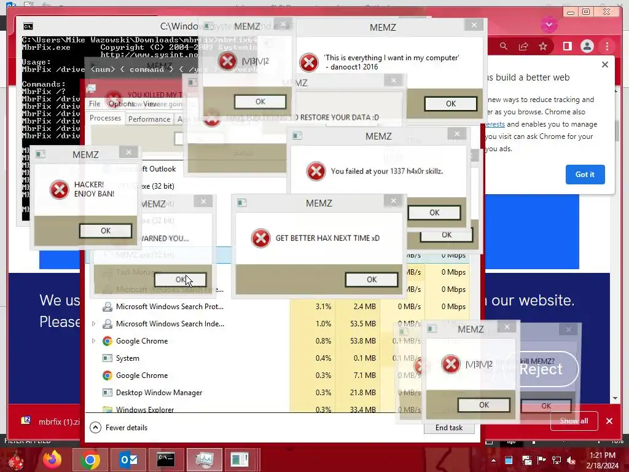Click the Chrome page scrollbar down arrow
629x472 pixels.
pyautogui.click(x=615, y=398)
